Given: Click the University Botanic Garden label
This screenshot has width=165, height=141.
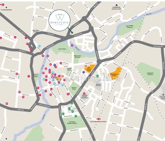Looking at the screenshot, I should tap(72, 123).
